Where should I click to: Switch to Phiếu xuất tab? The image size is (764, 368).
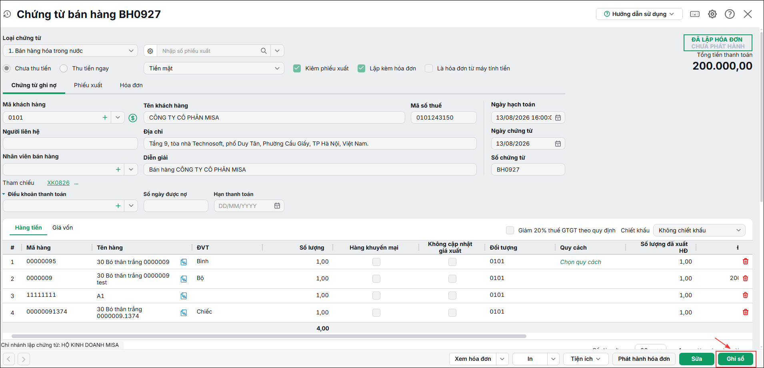click(88, 85)
